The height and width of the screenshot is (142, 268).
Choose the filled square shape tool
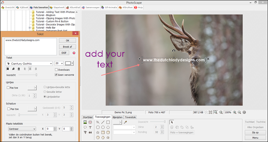tap(103, 132)
